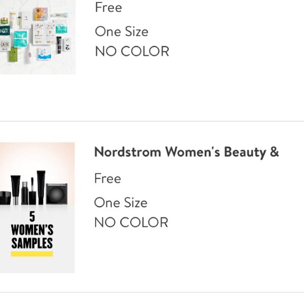
Task: Select One Size label of first item
Action: pyautogui.click(x=122, y=31)
